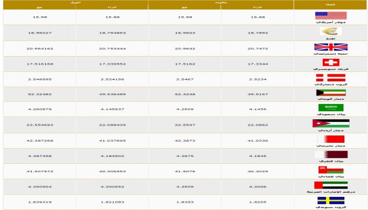Image resolution: width=368 pixels, height=210 pixels.
Task: Select the Swiss franc value 17.516168
Action: click(x=40, y=64)
